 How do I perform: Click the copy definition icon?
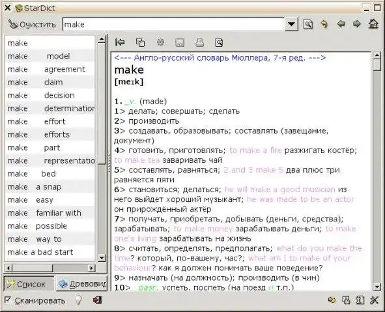[x=141, y=42]
